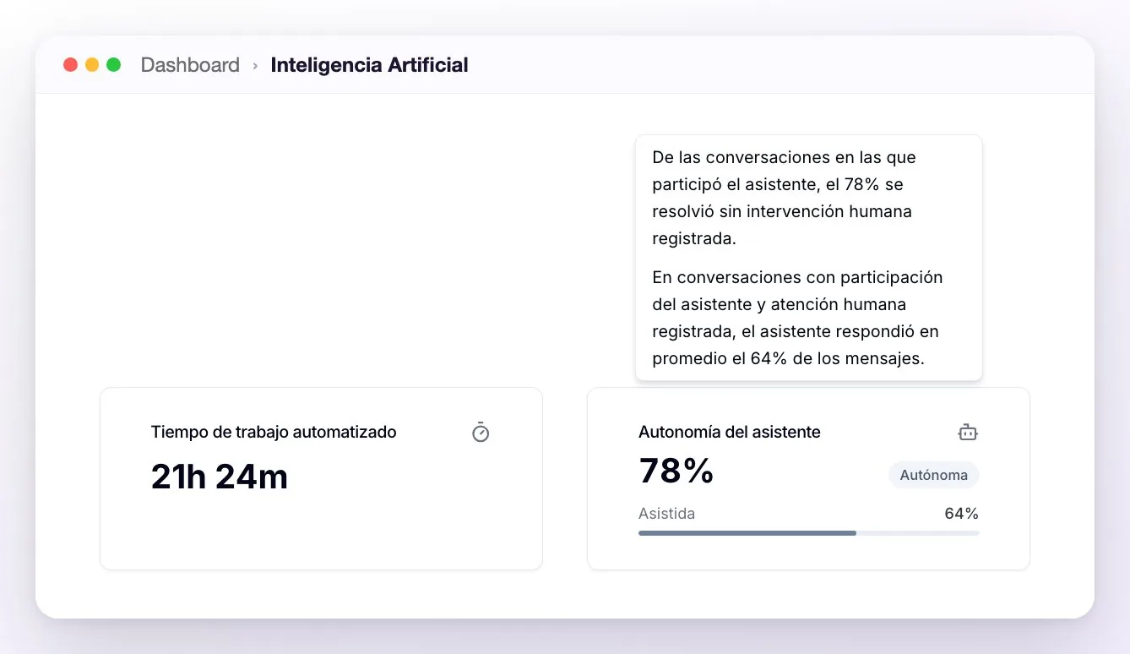Click the 21h 24m time value
This screenshot has width=1130, height=654.
tap(220, 477)
